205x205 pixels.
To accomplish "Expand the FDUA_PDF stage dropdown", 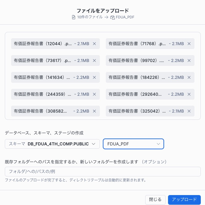I will (133, 144).
